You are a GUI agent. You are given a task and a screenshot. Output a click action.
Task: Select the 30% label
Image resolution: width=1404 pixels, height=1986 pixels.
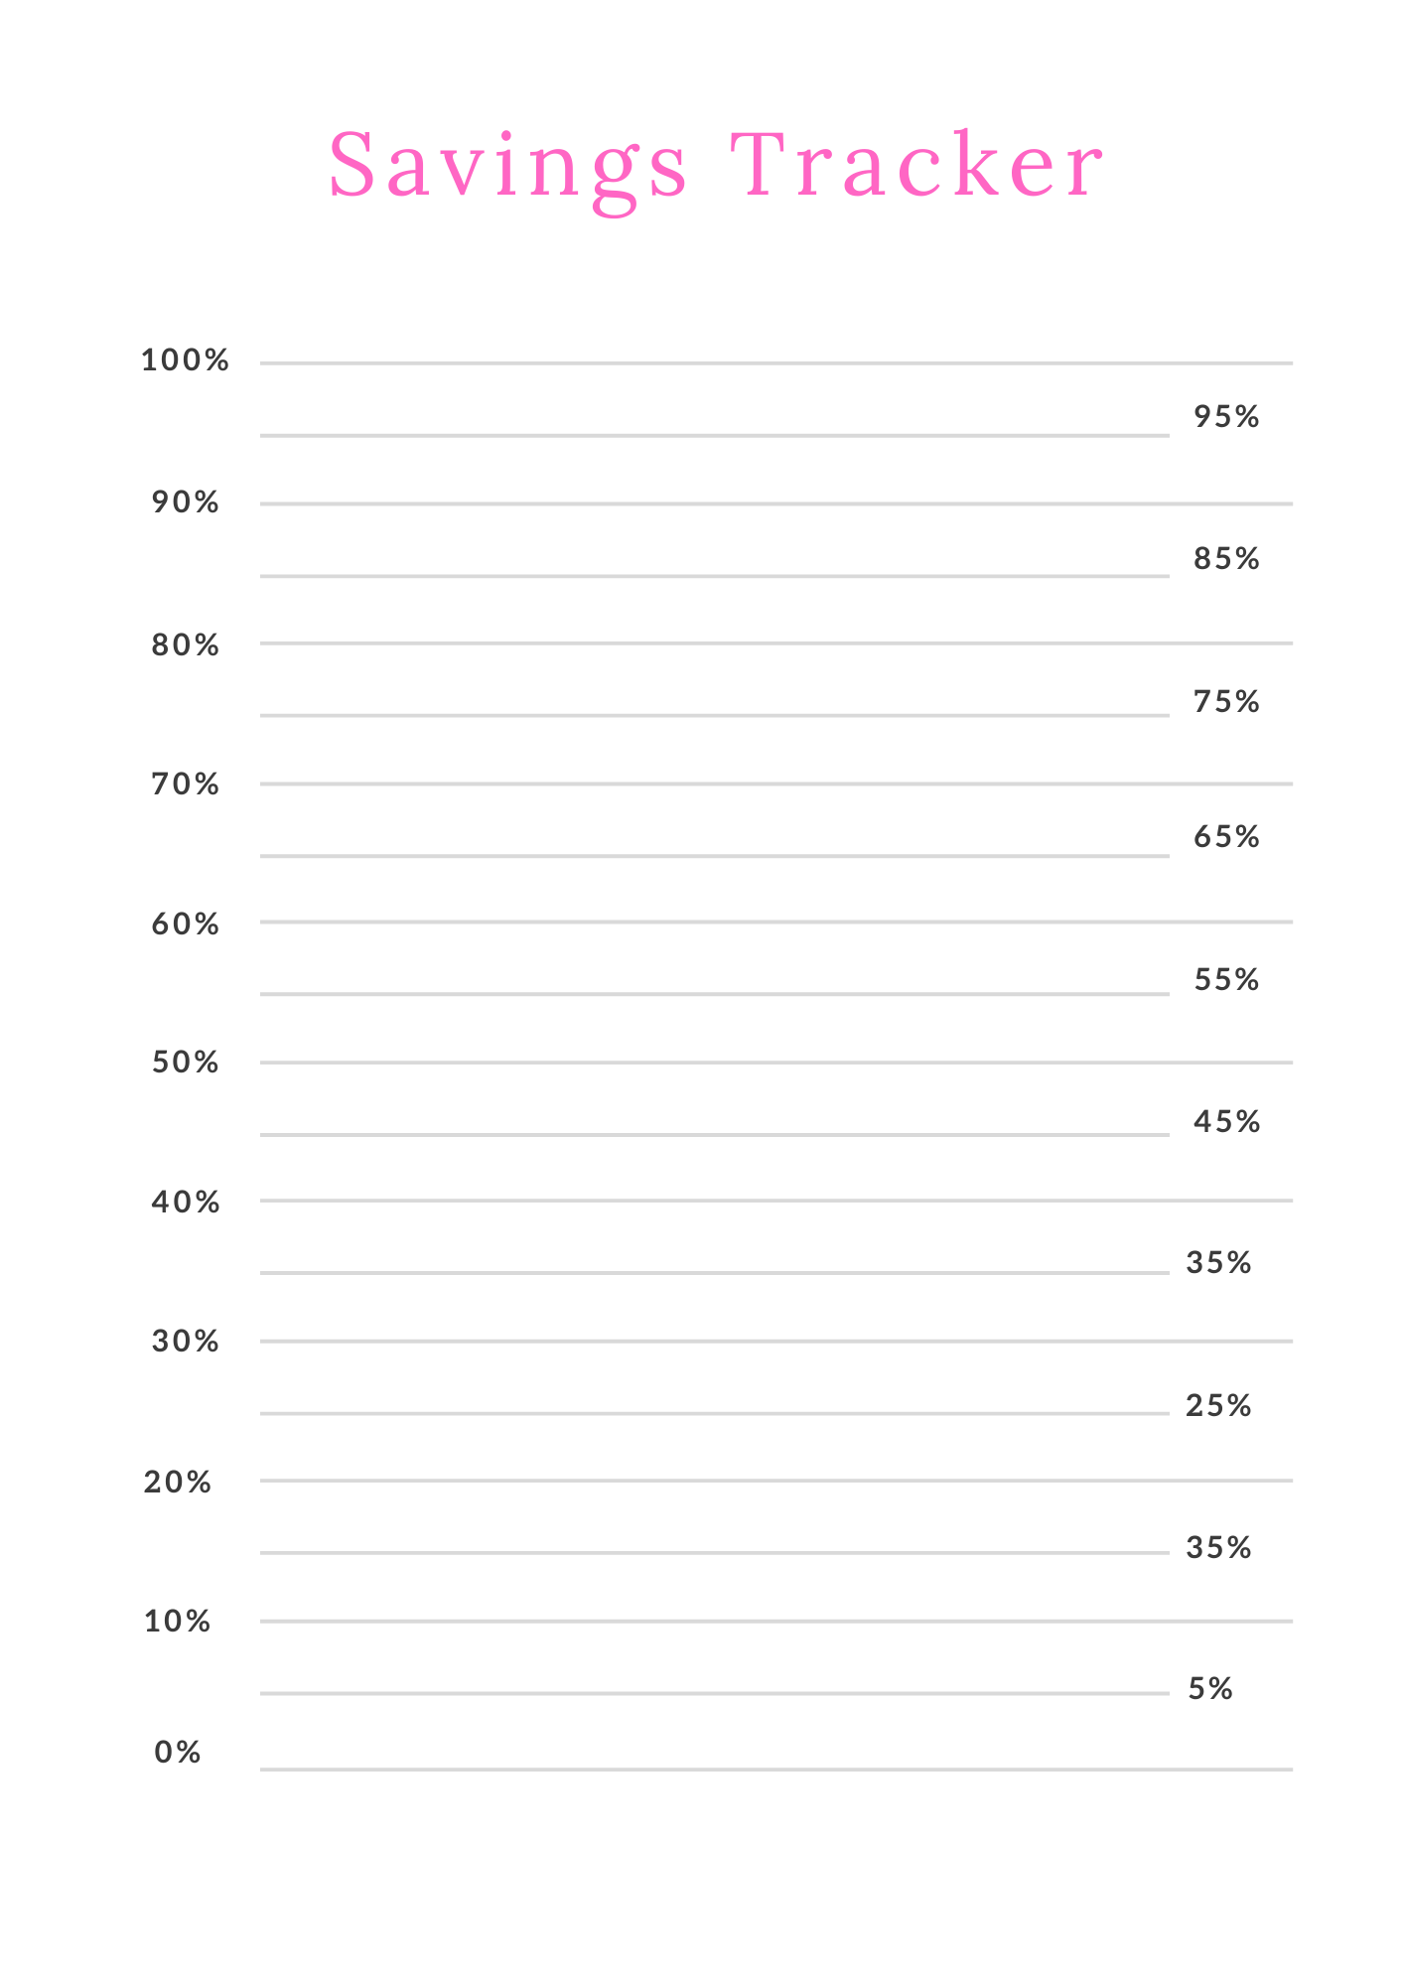[185, 1342]
